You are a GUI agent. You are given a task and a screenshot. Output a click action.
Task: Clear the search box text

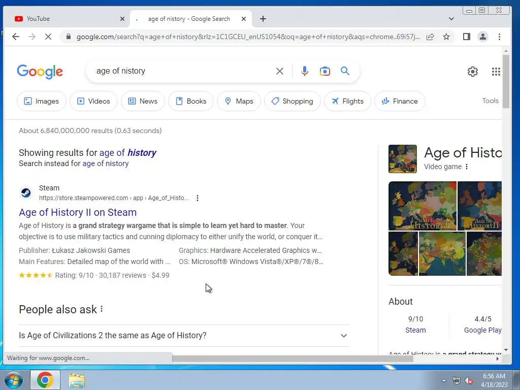280,71
